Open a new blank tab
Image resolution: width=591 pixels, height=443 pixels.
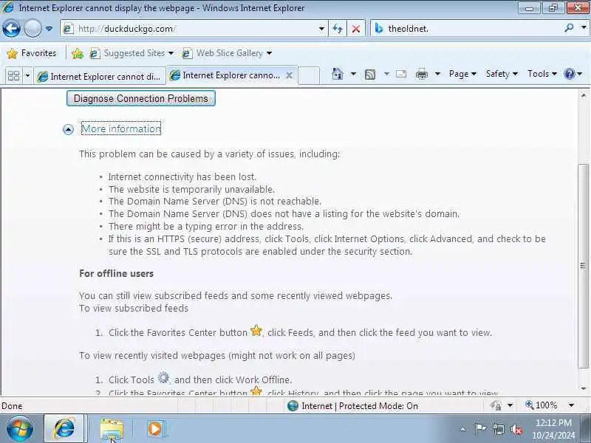tap(309, 76)
